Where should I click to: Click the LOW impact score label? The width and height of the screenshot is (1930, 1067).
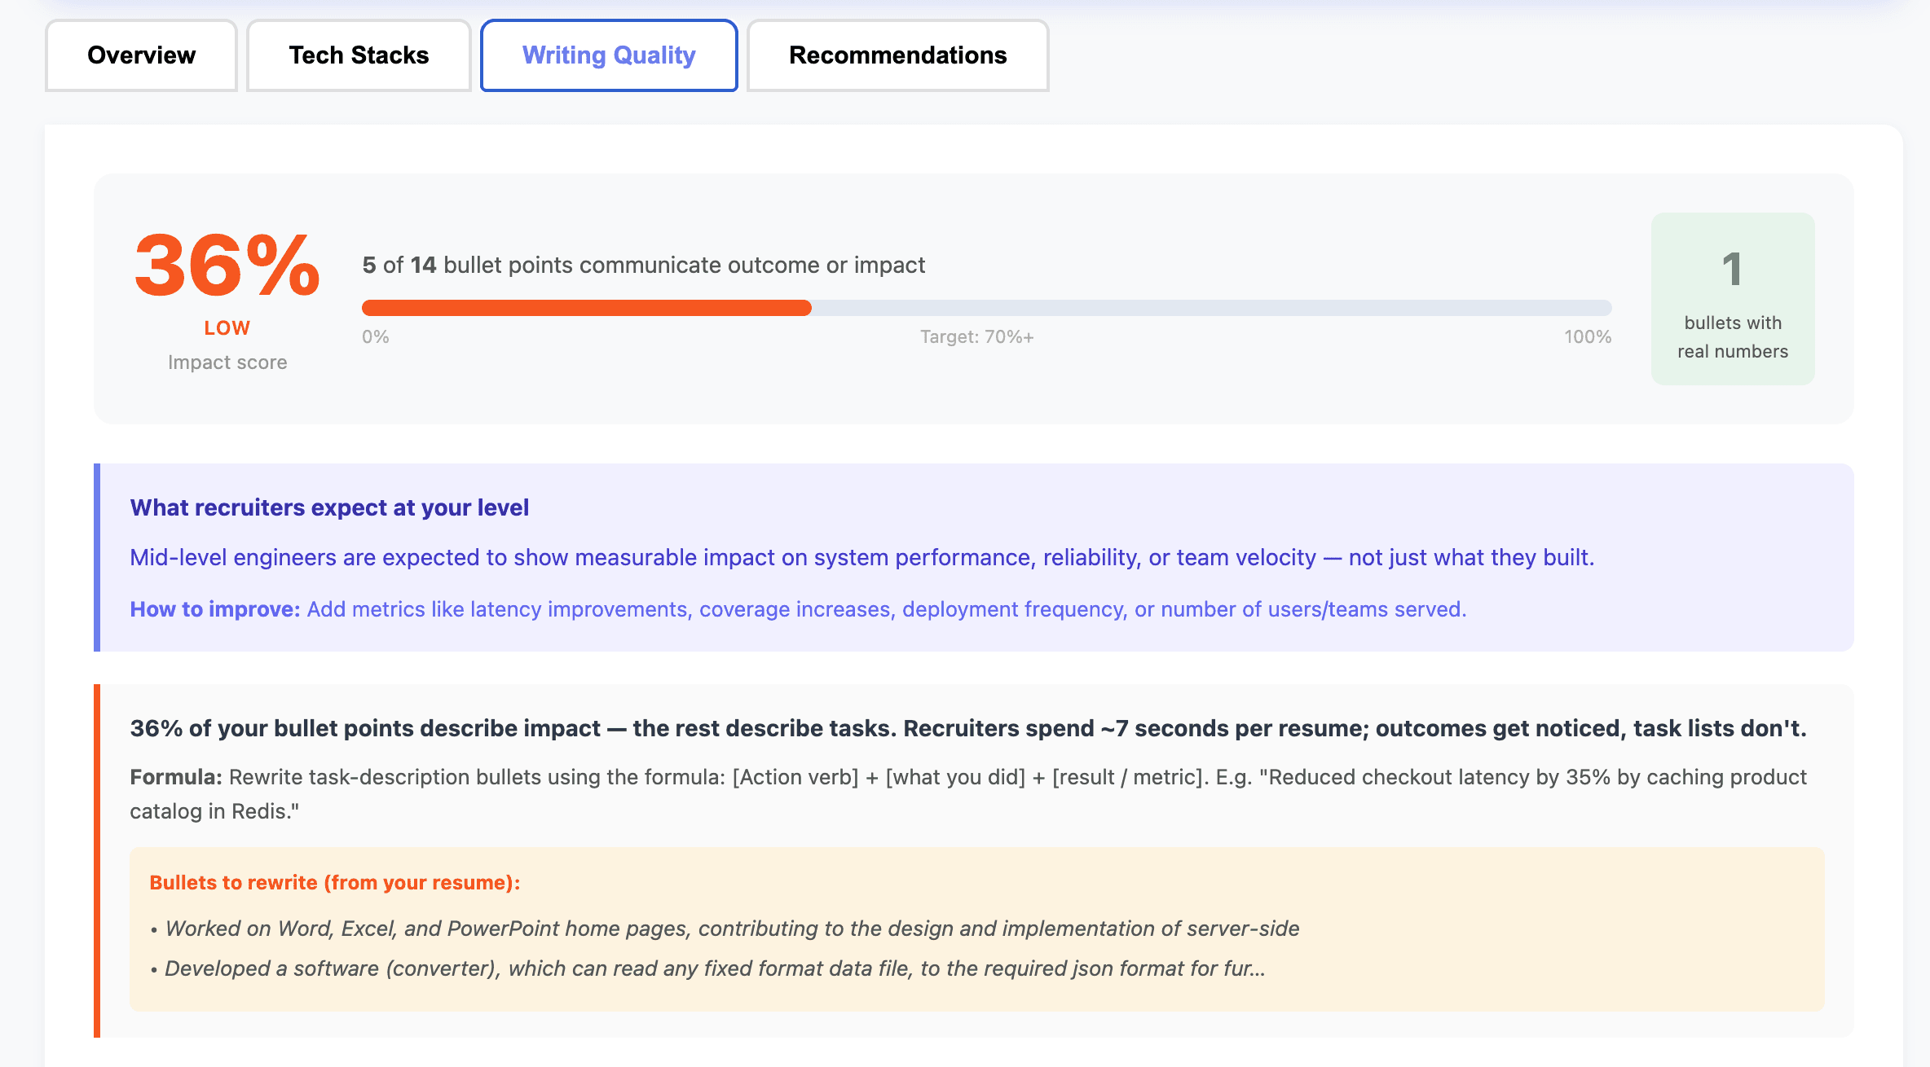[226, 327]
